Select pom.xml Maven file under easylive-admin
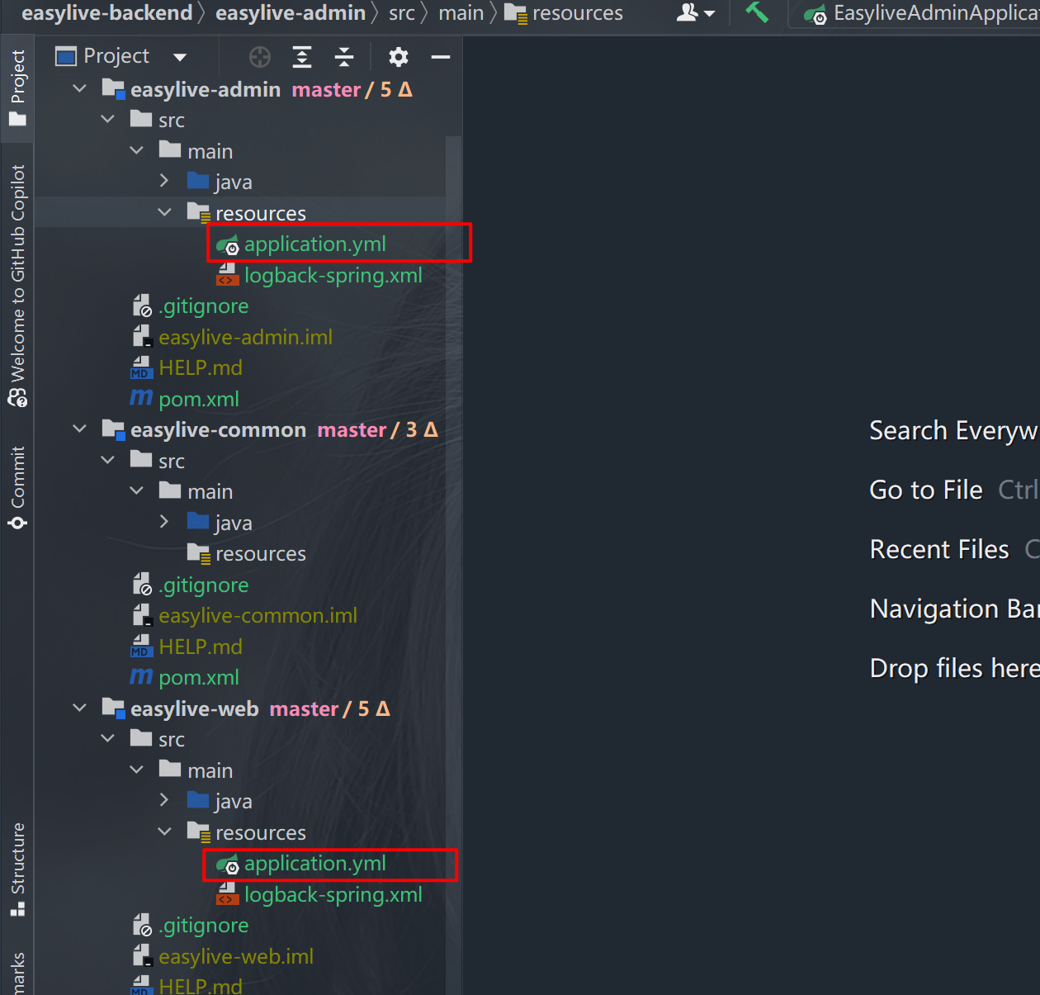Image resolution: width=1040 pixels, height=995 pixels. point(198,399)
